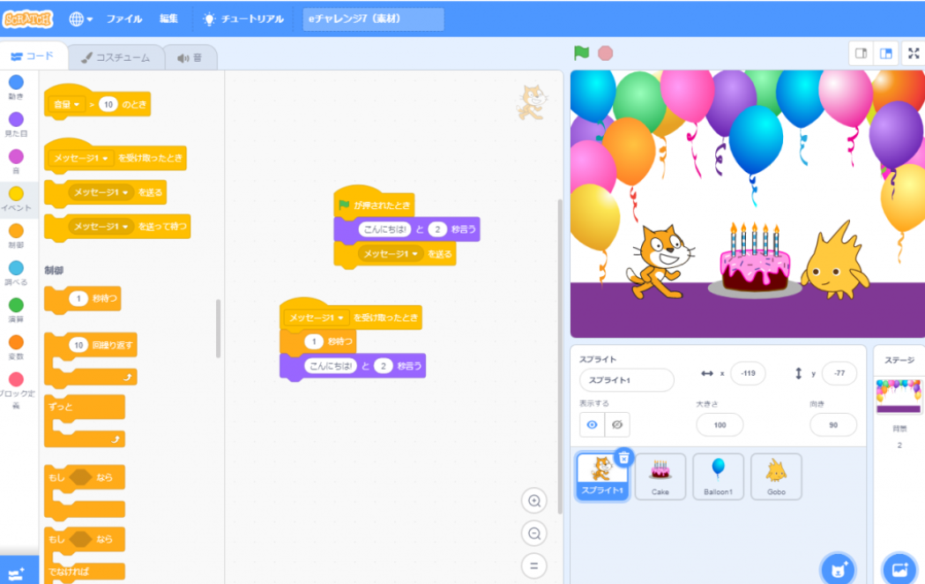This screenshot has width=925, height=584.
Task: Open the choose sprite button
Action: click(x=837, y=569)
